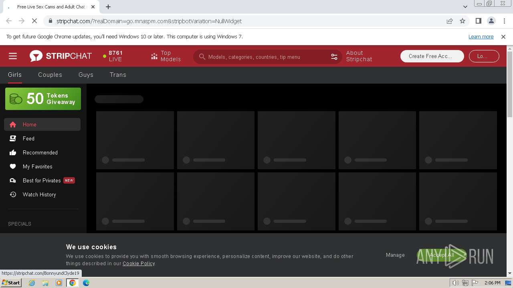The width and height of the screenshot is (513, 288).
Task: Click the share page icon
Action: click(x=450, y=21)
